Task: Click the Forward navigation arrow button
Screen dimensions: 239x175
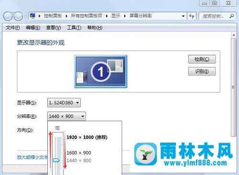Action: click(x=18, y=16)
